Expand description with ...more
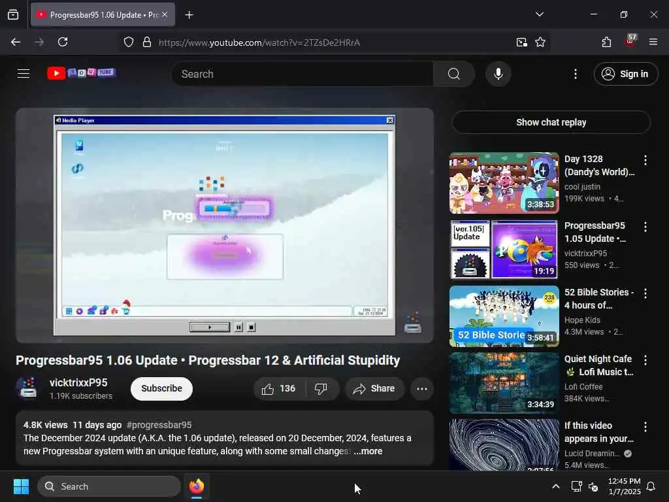 point(368,451)
